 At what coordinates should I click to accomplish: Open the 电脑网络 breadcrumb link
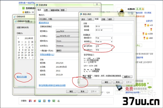[x=31, y=3]
